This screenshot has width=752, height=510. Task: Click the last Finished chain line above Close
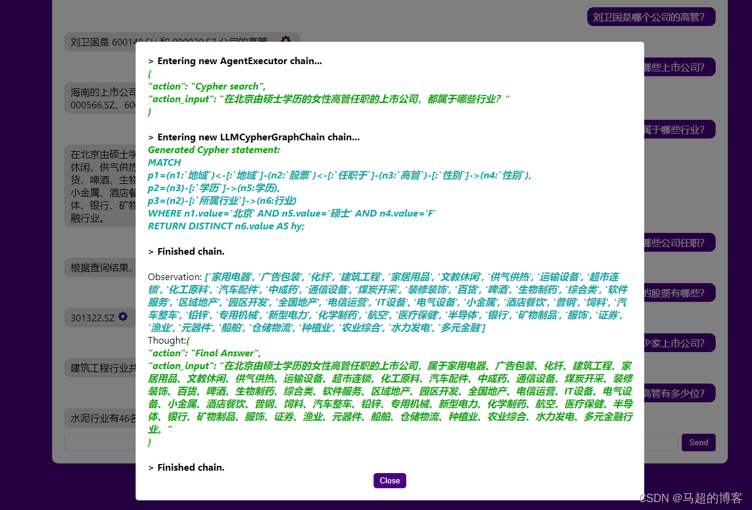click(186, 468)
